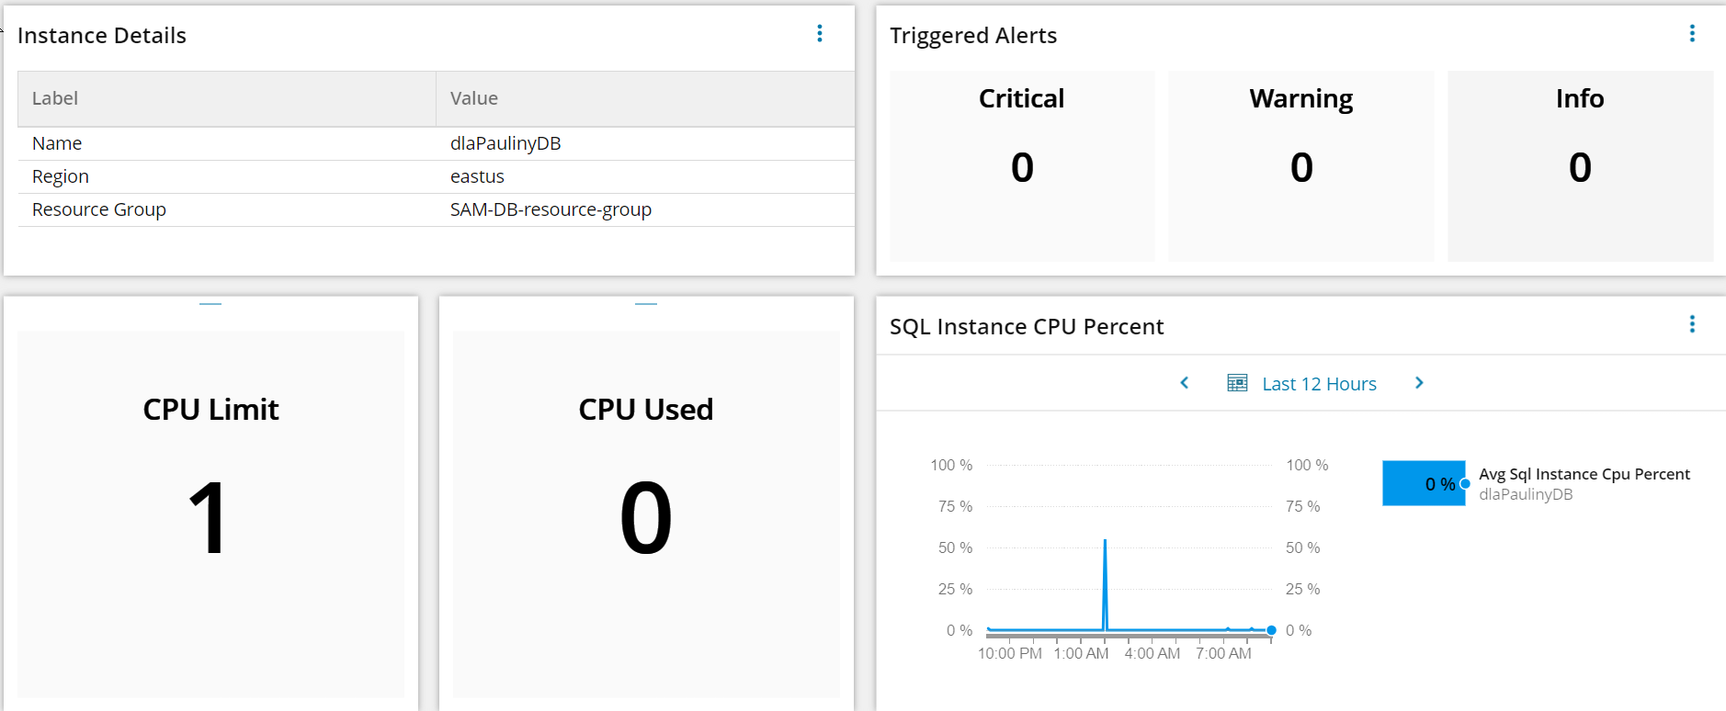
Task: Open the SQL Instance CPU Percent options menu
Action: click(x=1692, y=324)
